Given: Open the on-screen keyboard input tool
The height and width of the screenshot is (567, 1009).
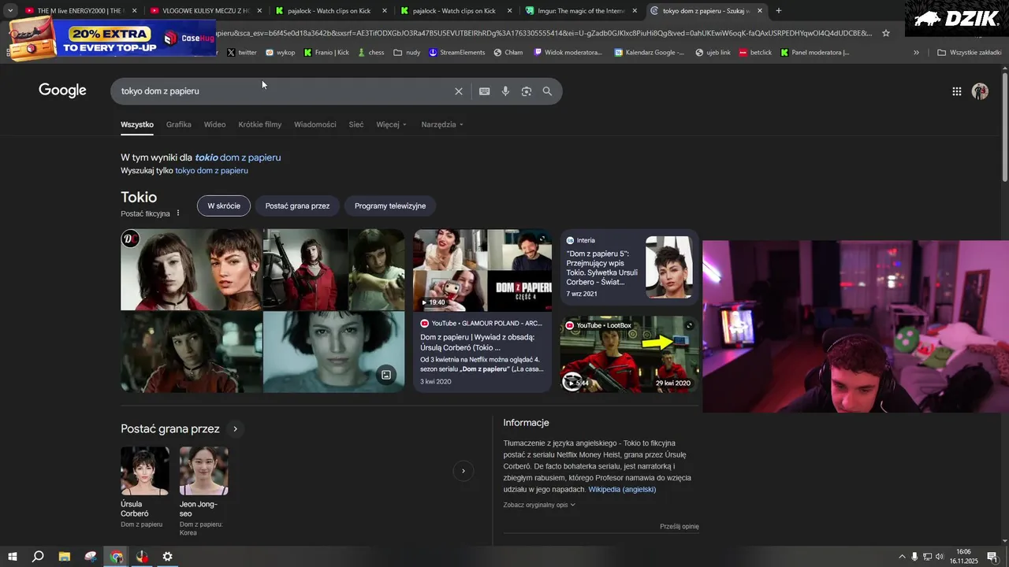Looking at the screenshot, I should (x=485, y=91).
